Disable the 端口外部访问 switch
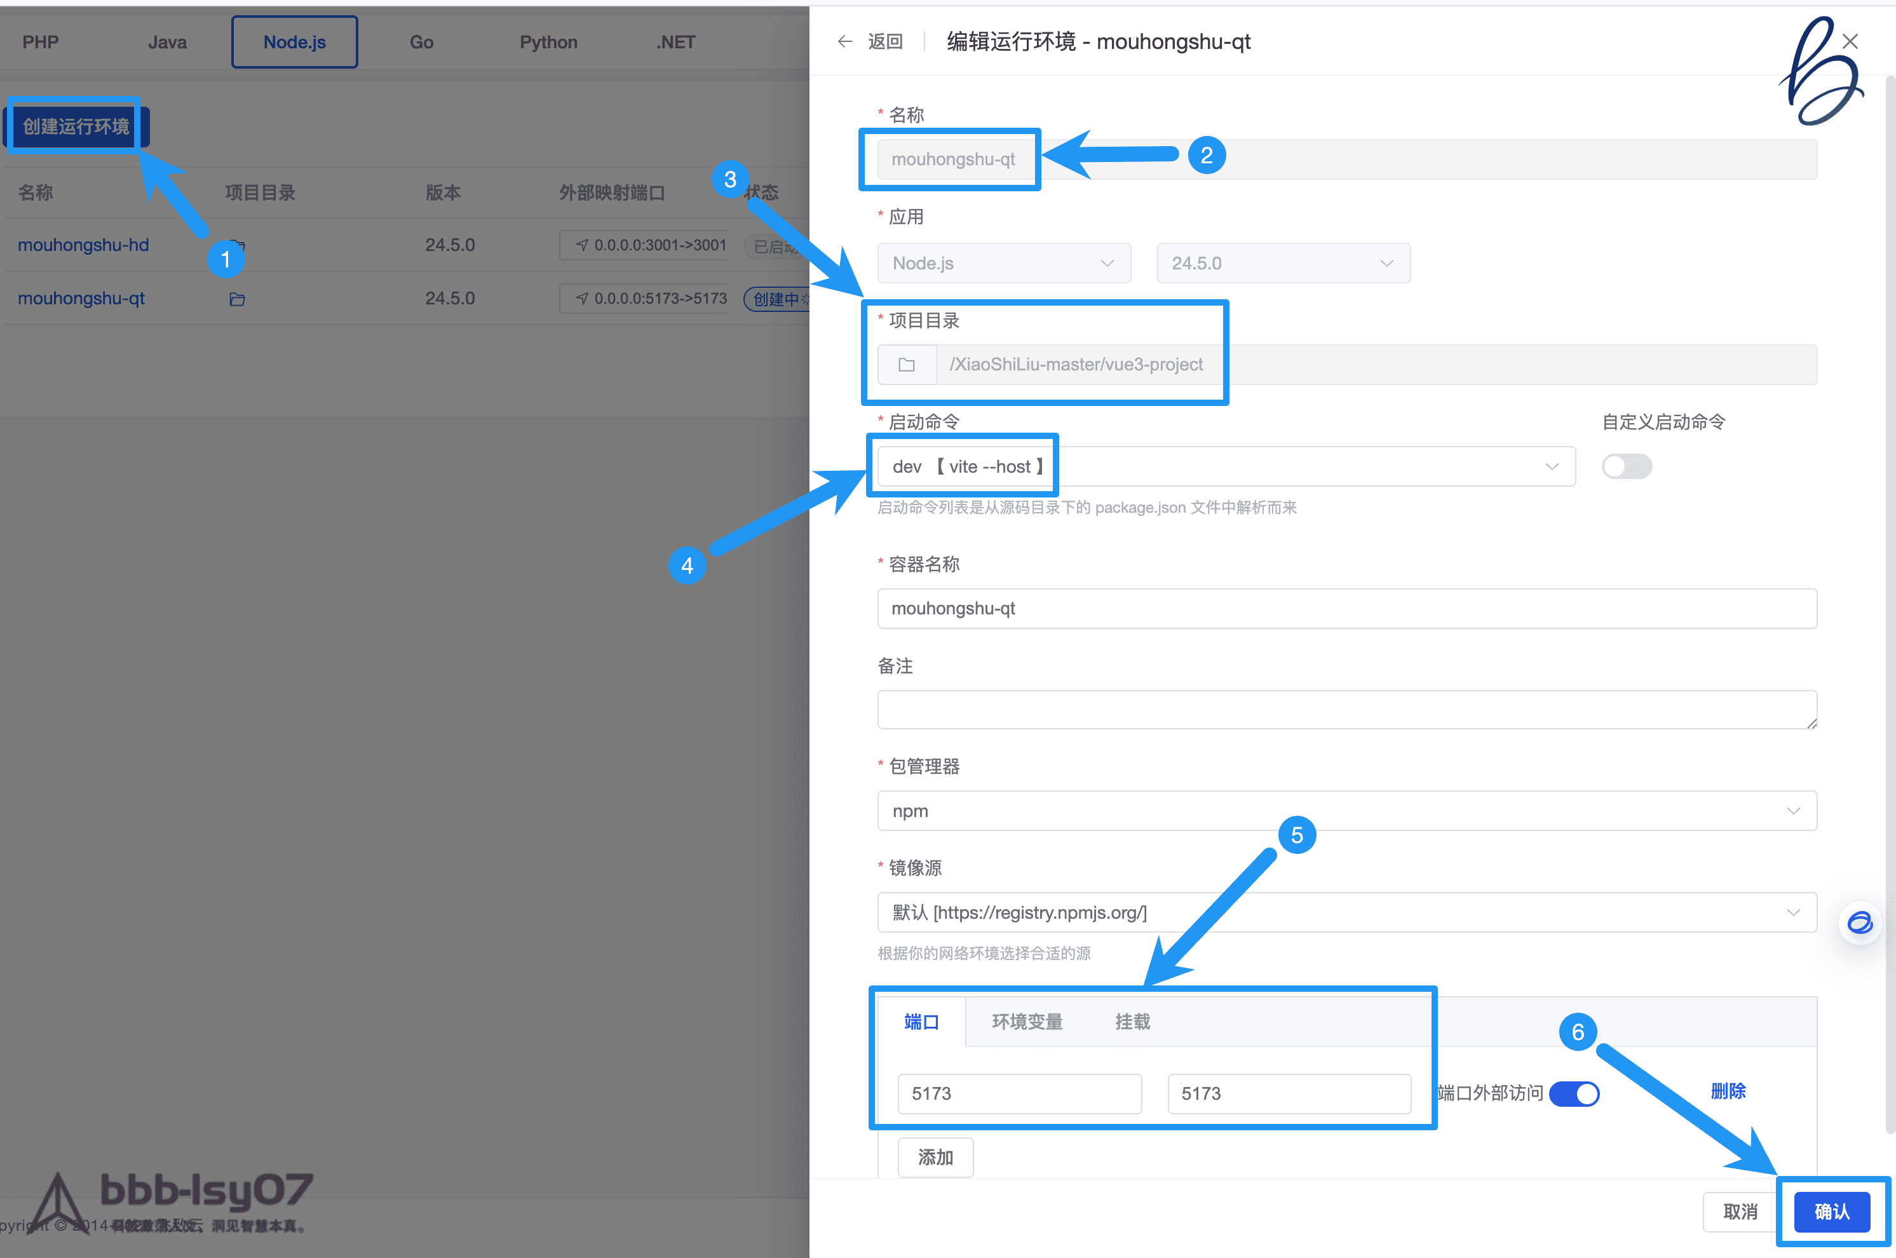The height and width of the screenshot is (1258, 1896). pos(1573,1093)
